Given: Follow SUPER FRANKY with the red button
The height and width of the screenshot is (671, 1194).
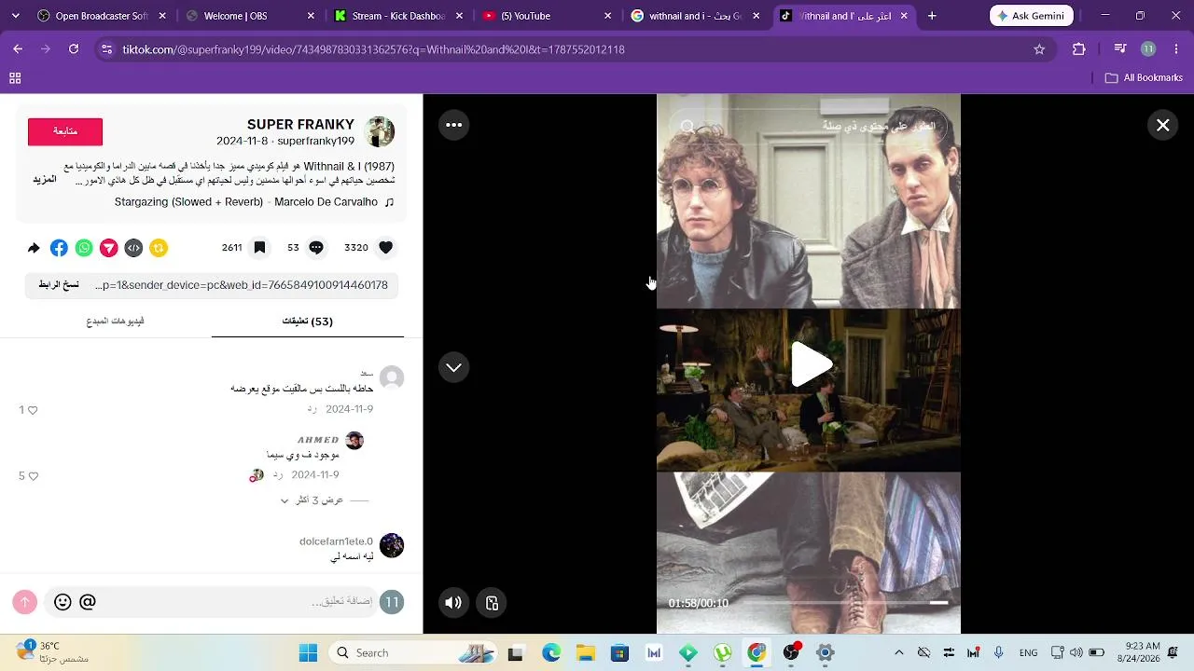Looking at the screenshot, I should point(65,131).
